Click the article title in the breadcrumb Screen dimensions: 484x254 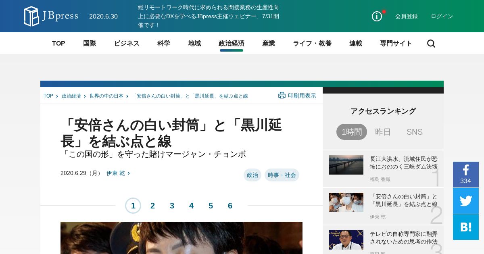pos(190,96)
